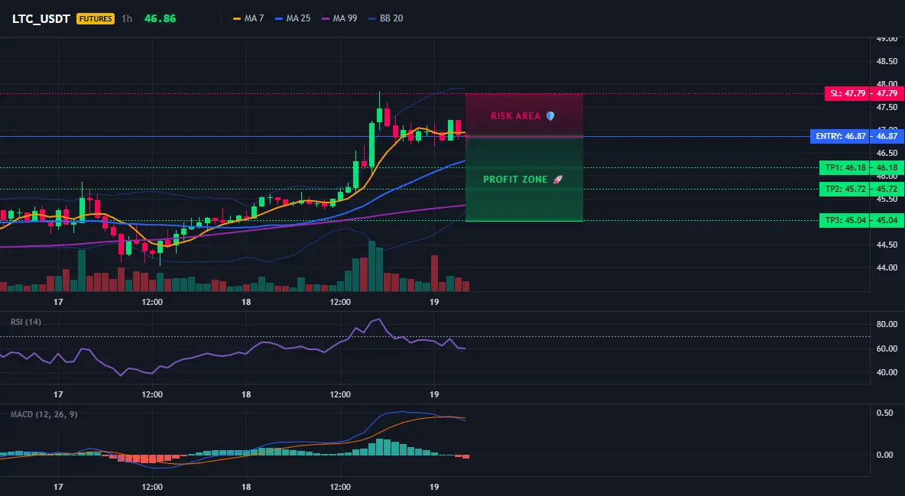The height and width of the screenshot is (496, 905).
Task: Click the 60.00 RSI axis value
Action: [887, 348]
